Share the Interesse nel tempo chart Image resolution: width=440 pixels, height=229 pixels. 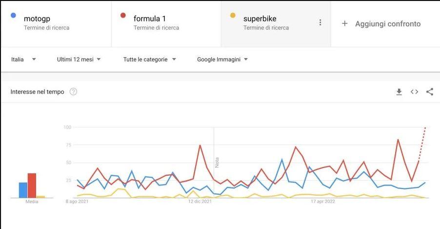pos(430,92)
